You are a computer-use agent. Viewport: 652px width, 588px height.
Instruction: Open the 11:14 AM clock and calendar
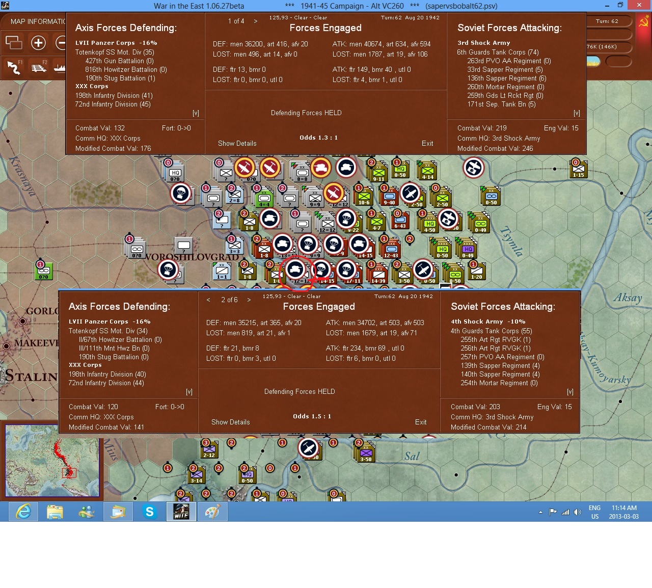624,512
